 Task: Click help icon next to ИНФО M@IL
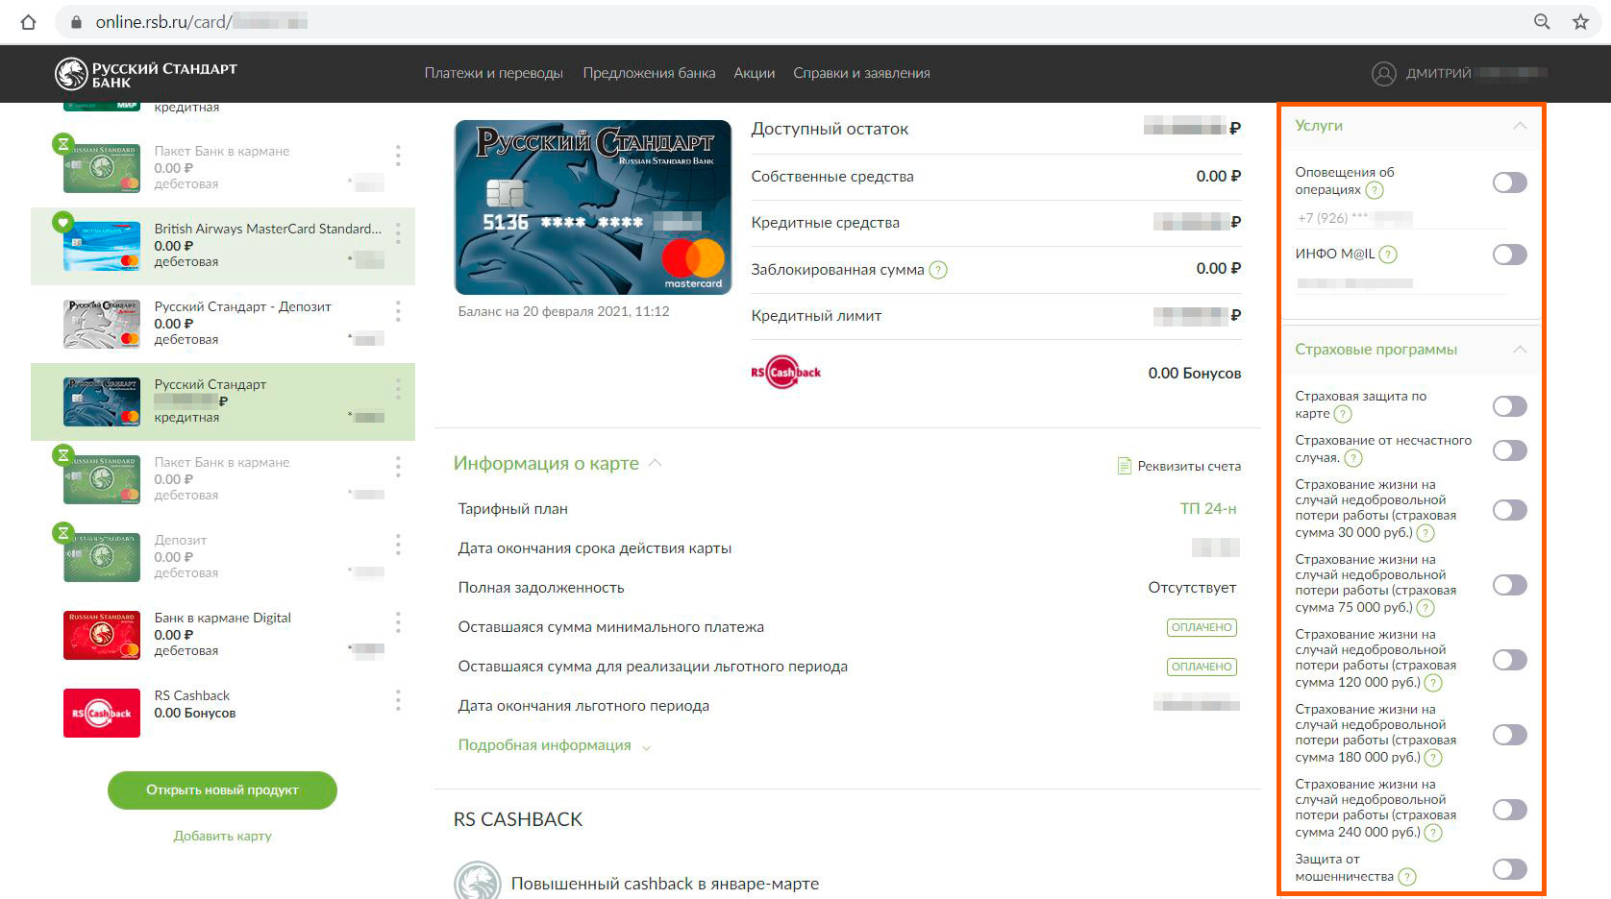pyautogui.click(x=1388, y=255)
